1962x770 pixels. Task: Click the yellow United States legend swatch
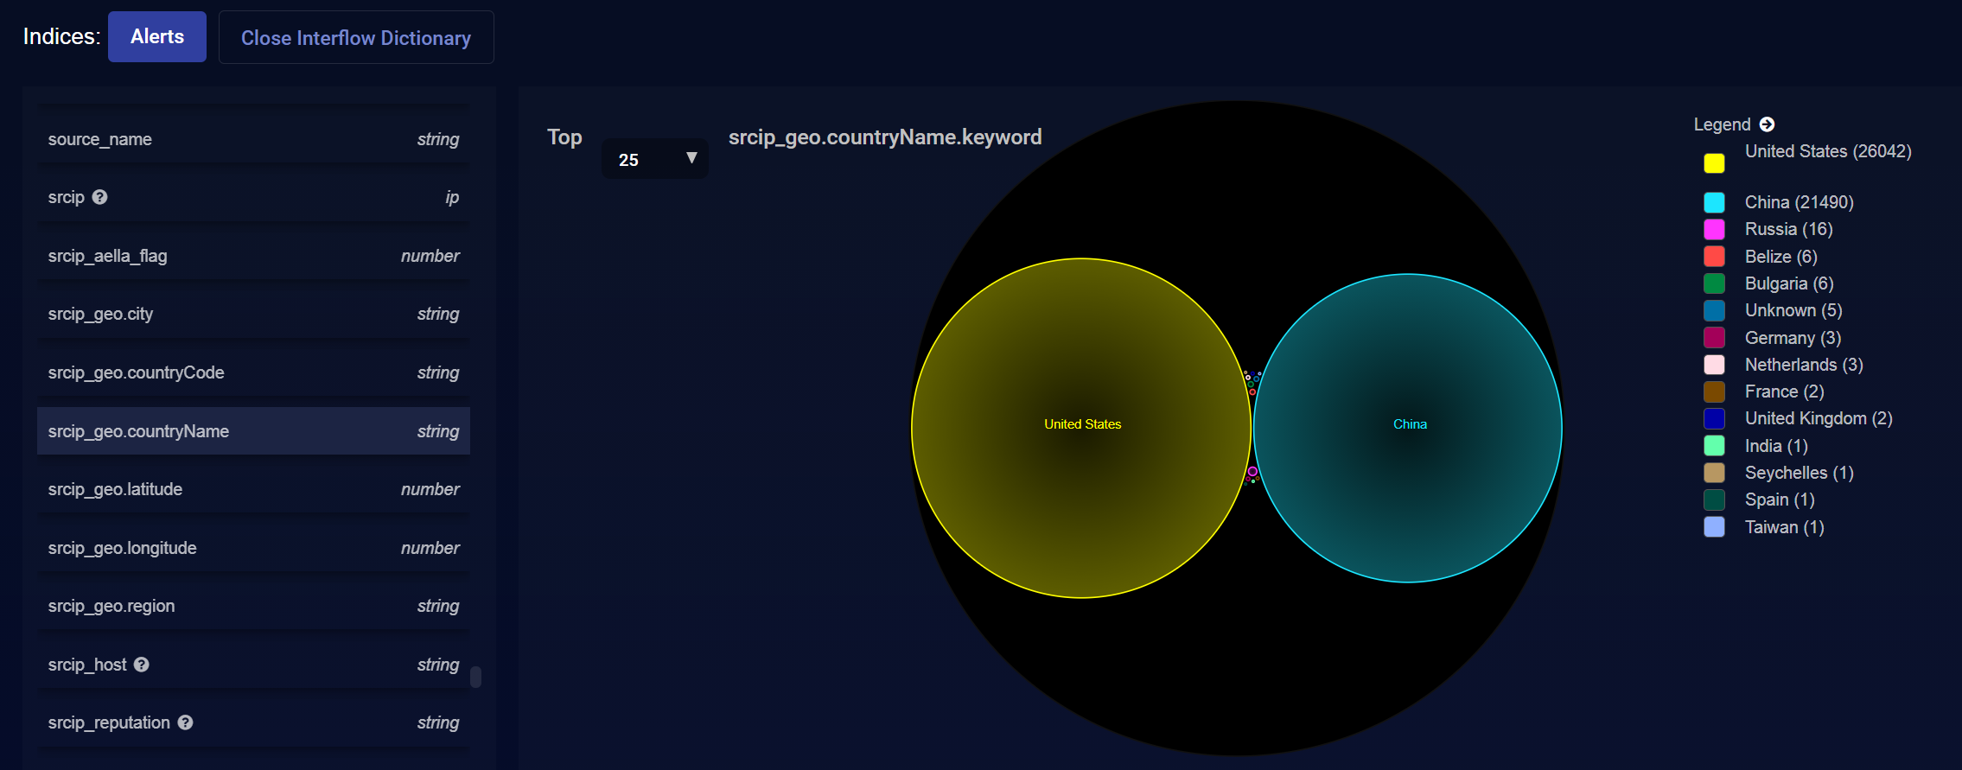tap(1714, 162)
